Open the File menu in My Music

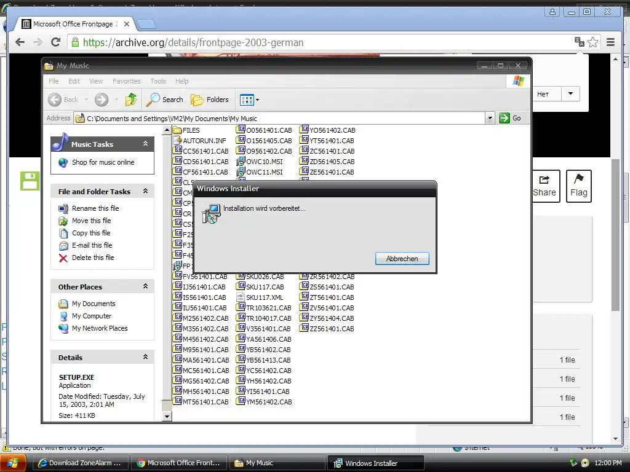[54, 81]
